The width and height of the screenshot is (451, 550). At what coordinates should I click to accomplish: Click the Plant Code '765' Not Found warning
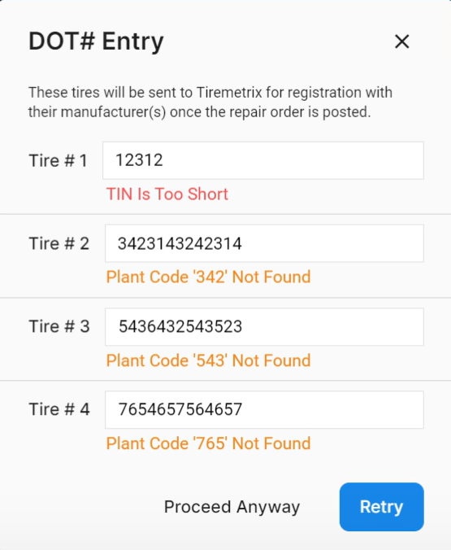pos(209,443)
